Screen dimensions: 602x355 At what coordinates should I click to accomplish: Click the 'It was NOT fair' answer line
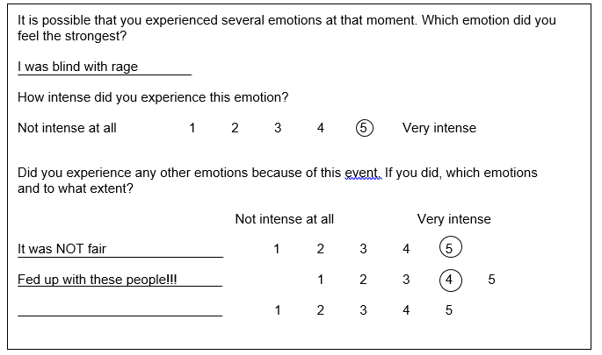click(120, 249)
